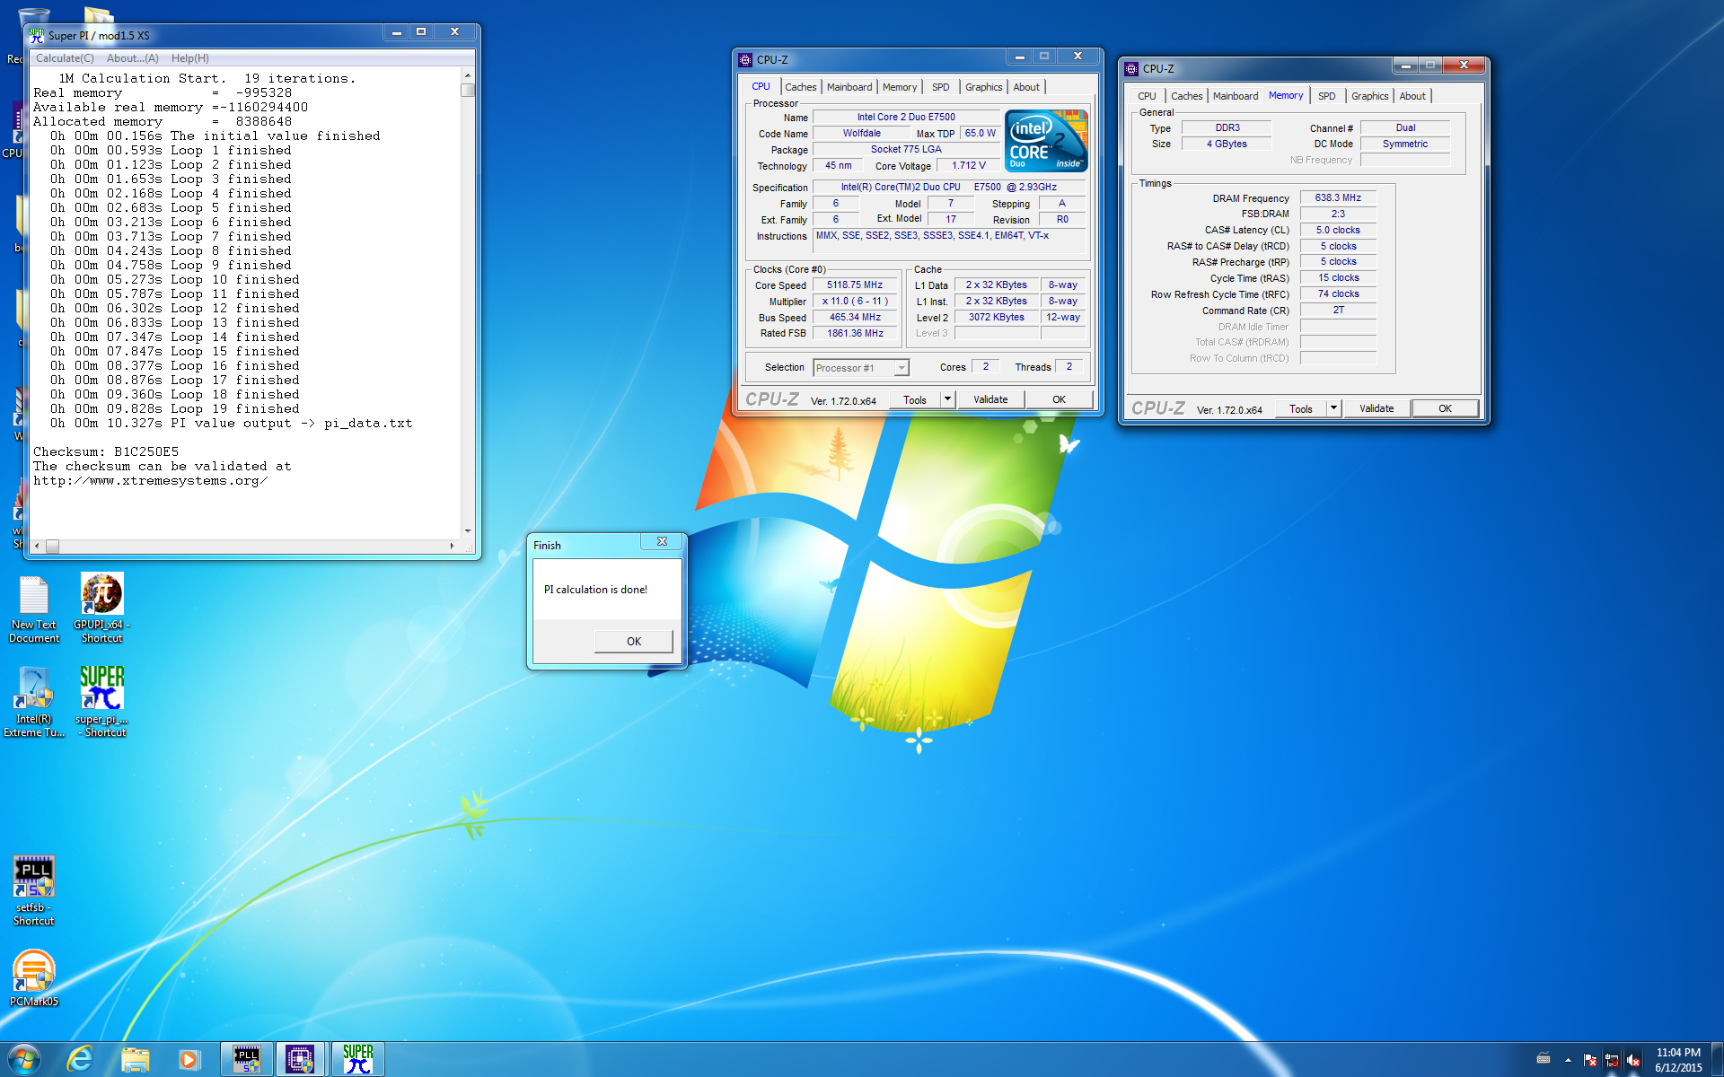Viewport: 1724px width, 1077px height.
Task: Open setfsb shortcut on desktop
Action: [34, 890]
